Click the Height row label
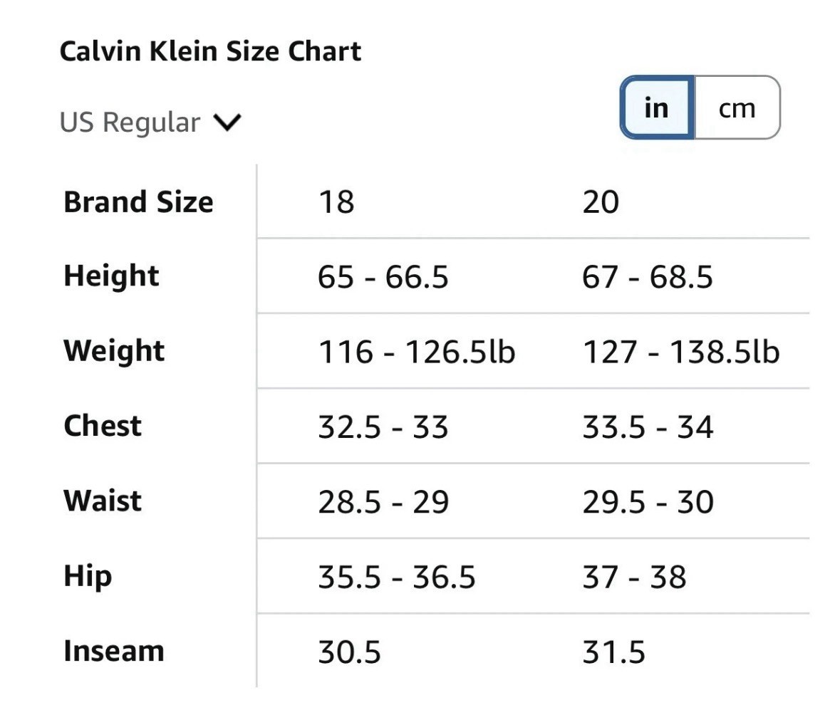Viewport: 840px width, 705px height. [x=111, y=276]
